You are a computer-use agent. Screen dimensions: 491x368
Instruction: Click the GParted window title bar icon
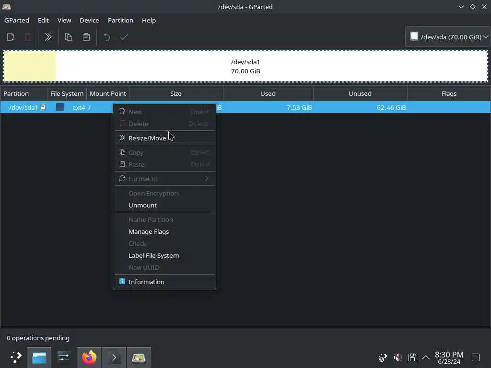[x=7, y=7]
